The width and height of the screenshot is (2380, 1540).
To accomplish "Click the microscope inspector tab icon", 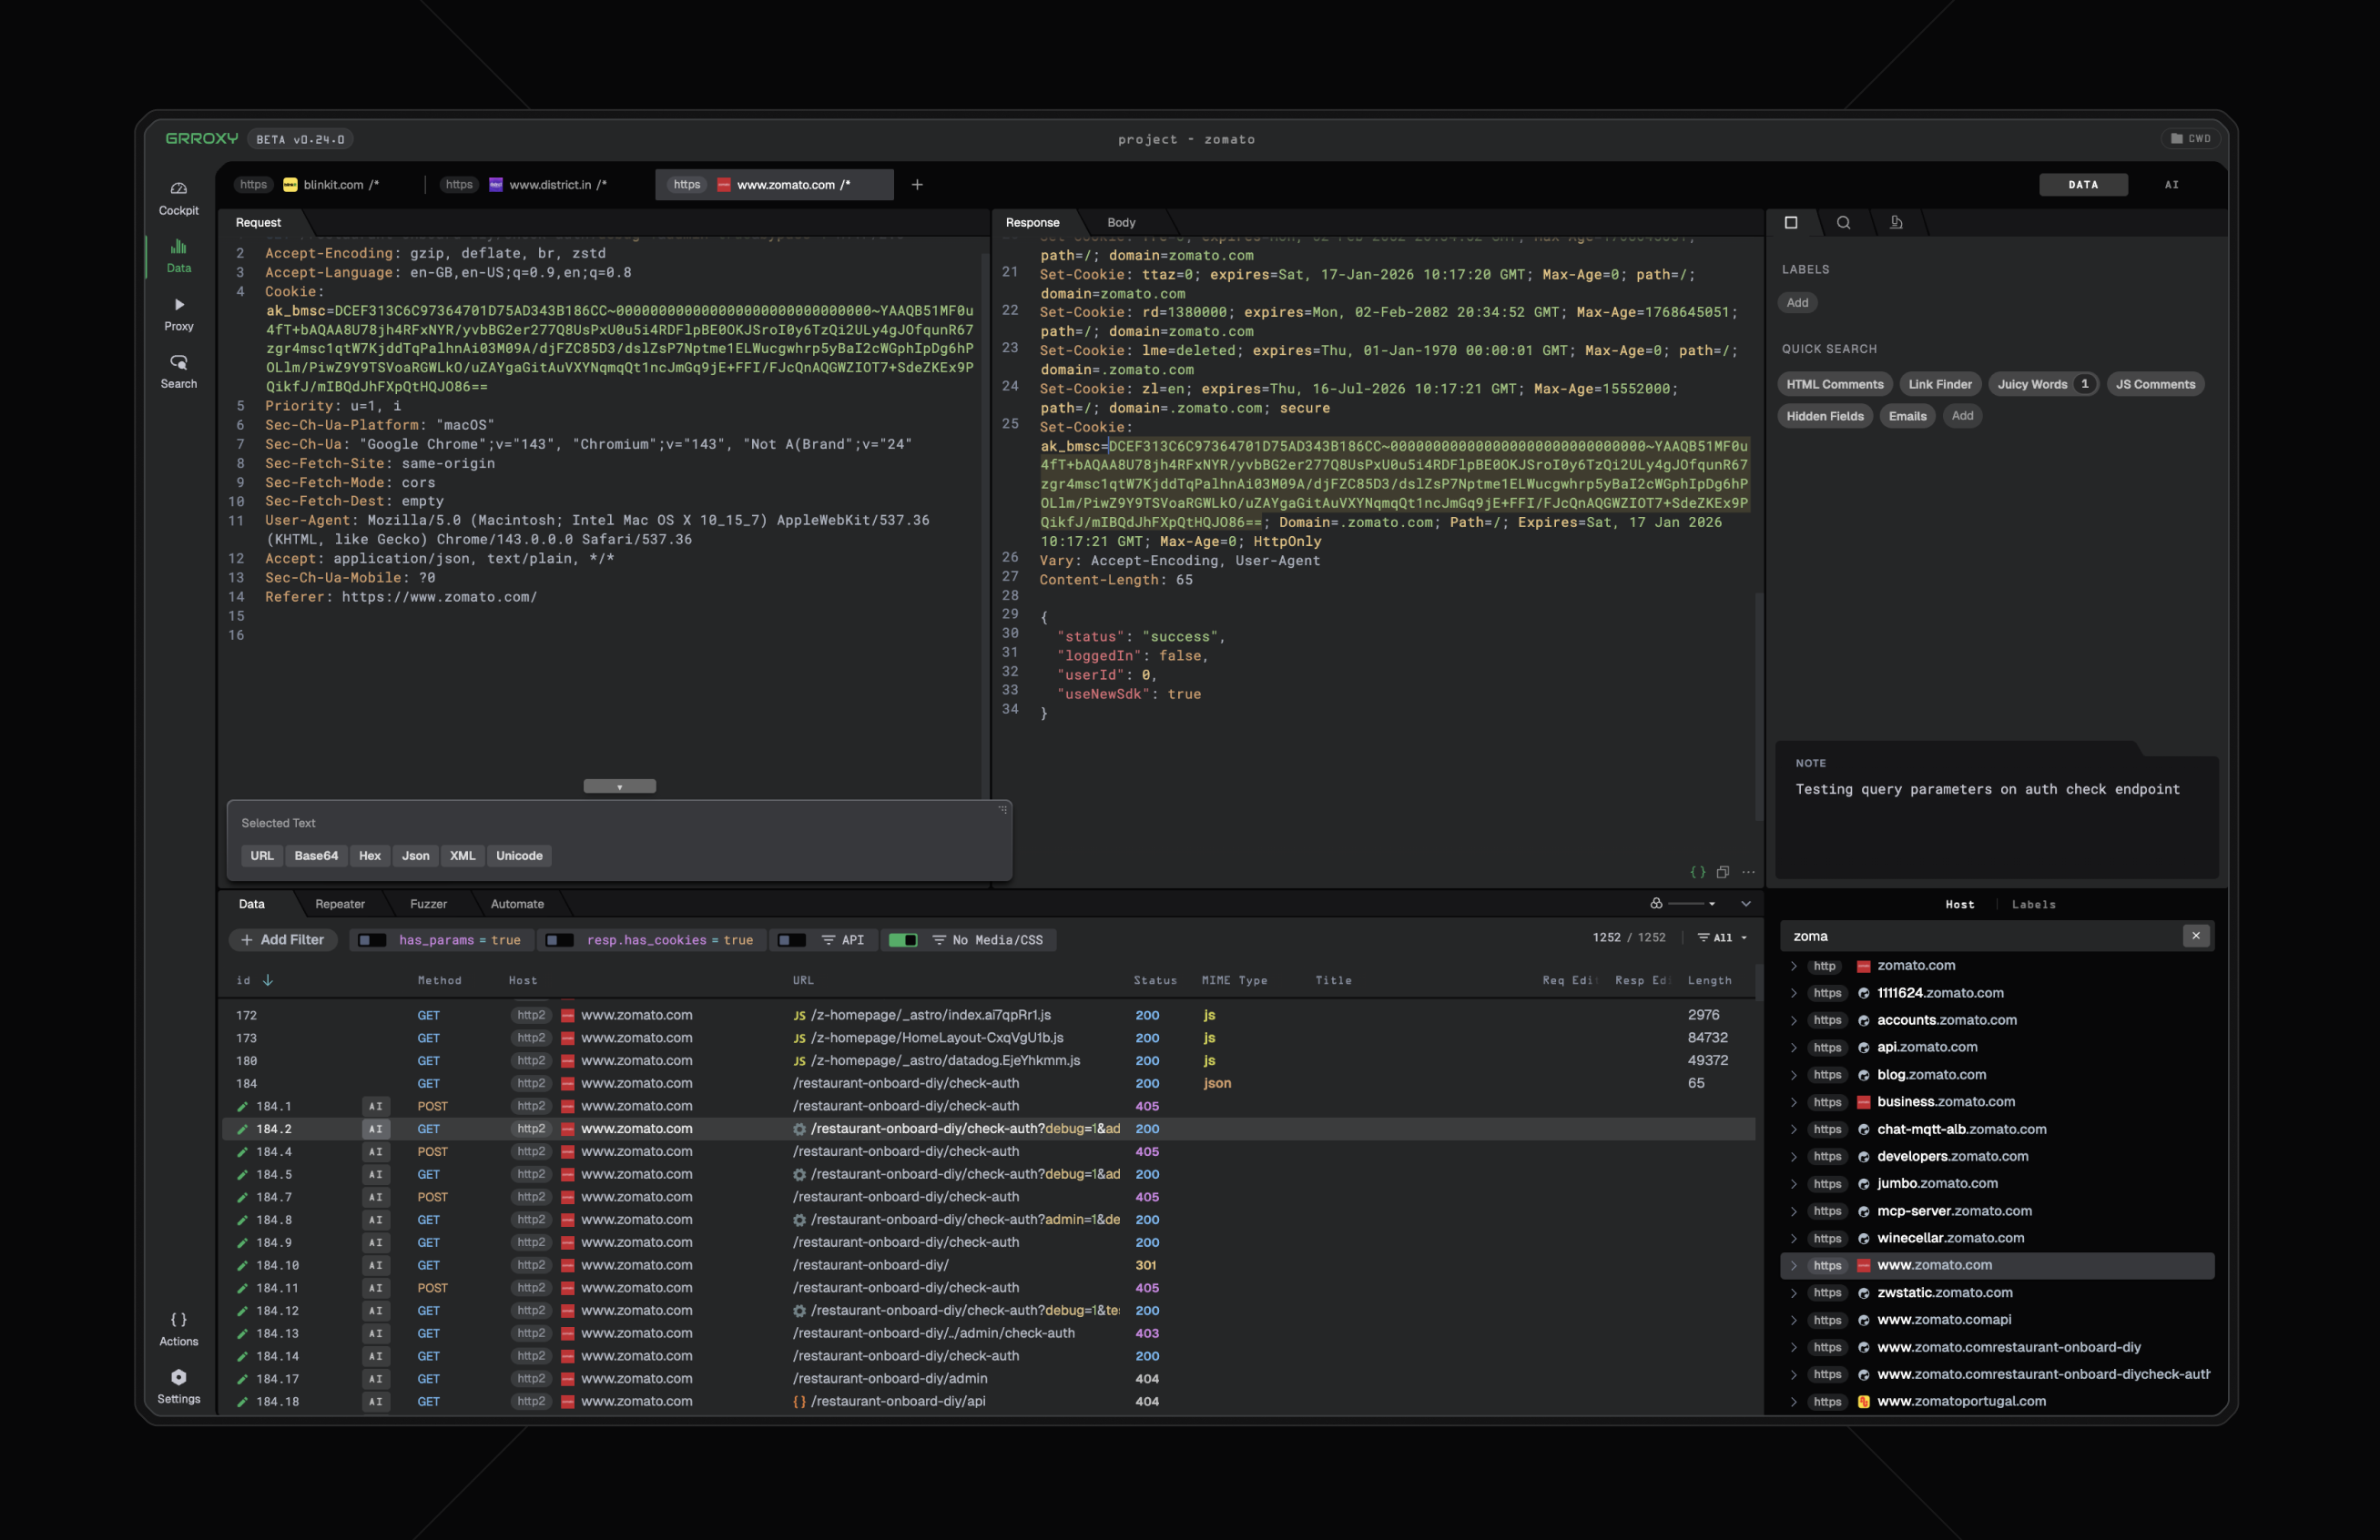I will [1895, 223].
